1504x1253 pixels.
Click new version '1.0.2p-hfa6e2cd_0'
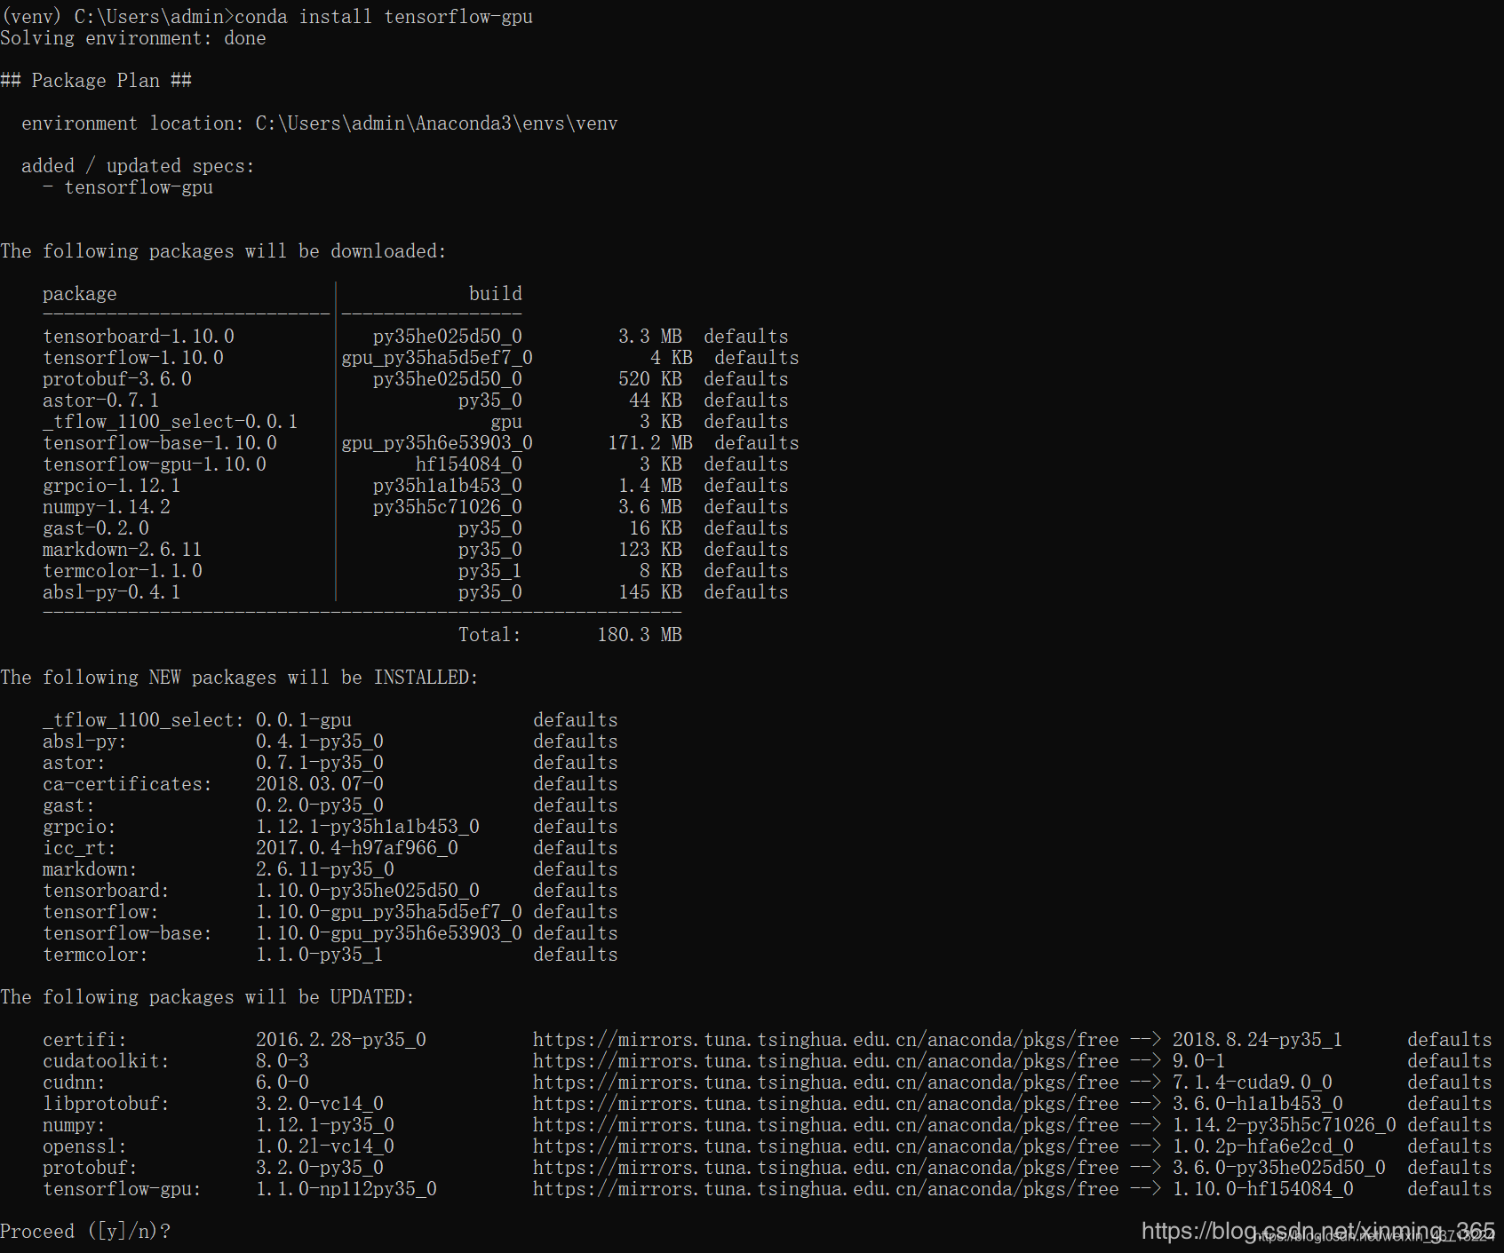[x=1263, y=1146]
